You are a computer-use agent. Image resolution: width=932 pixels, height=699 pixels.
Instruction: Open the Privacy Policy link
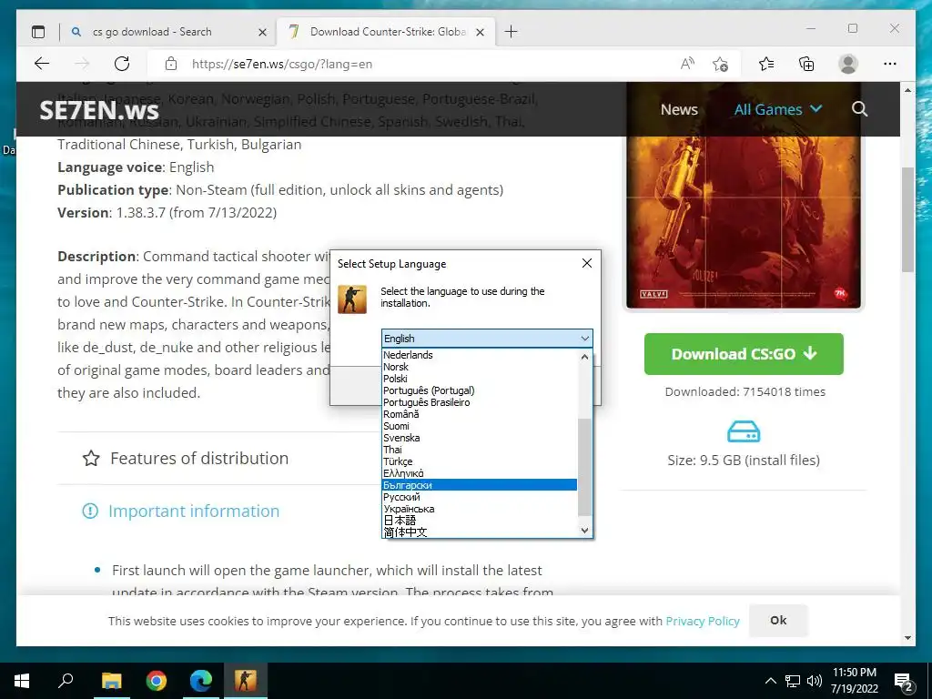click(x=703, y=621)
